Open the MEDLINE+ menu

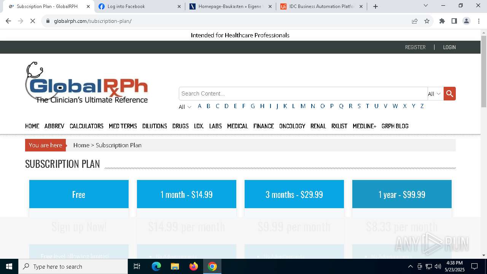pos(364,126)
